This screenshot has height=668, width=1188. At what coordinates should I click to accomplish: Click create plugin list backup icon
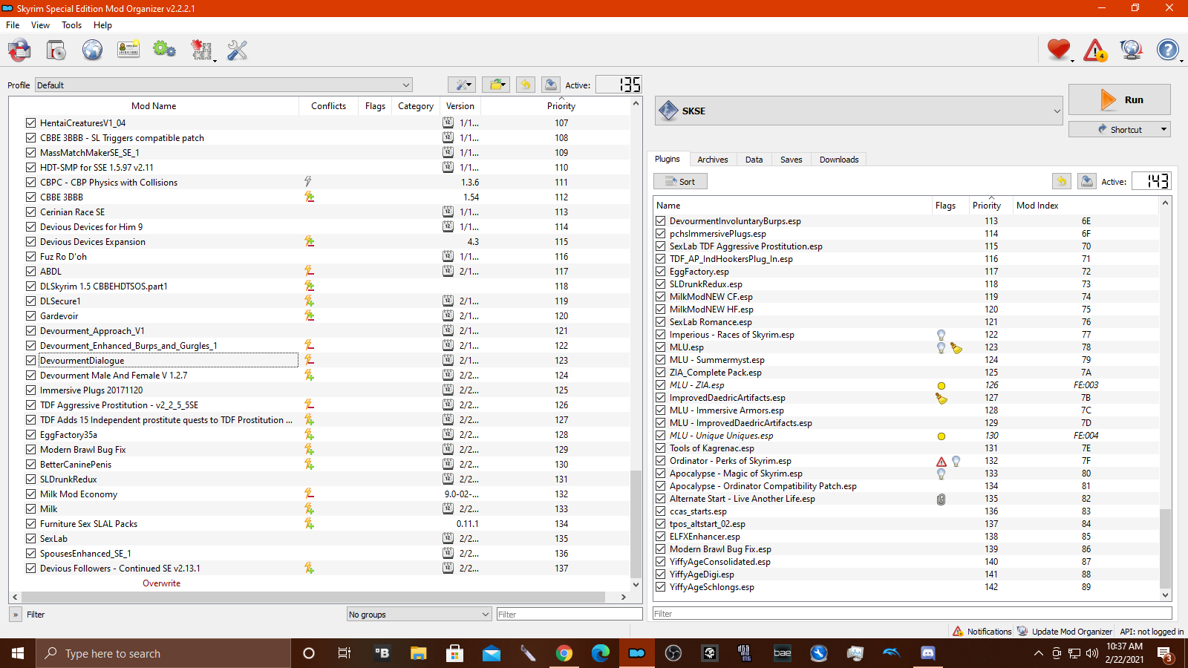coord(1086,181)
